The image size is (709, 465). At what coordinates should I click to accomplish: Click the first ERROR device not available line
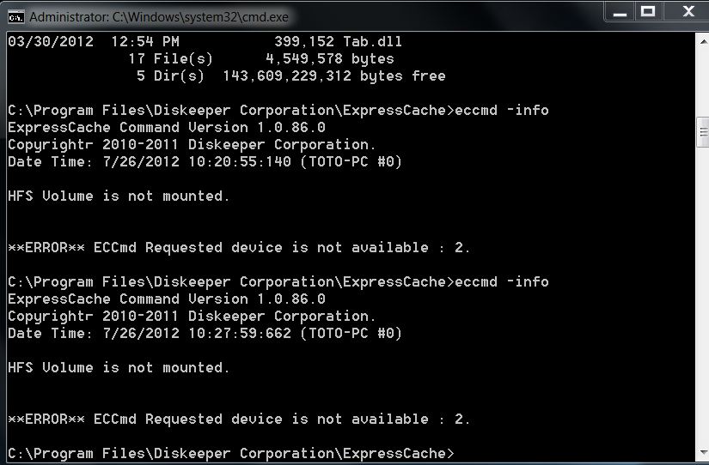239,247
